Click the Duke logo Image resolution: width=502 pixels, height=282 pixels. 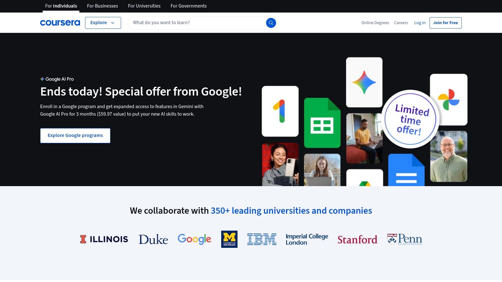[x=153, y=239]
